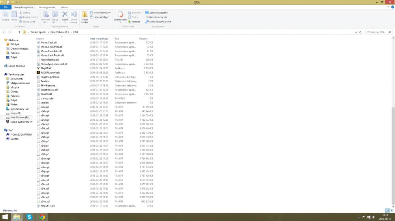Click the file list vertical scrollbar
The image size is (395, 221).
393,156
